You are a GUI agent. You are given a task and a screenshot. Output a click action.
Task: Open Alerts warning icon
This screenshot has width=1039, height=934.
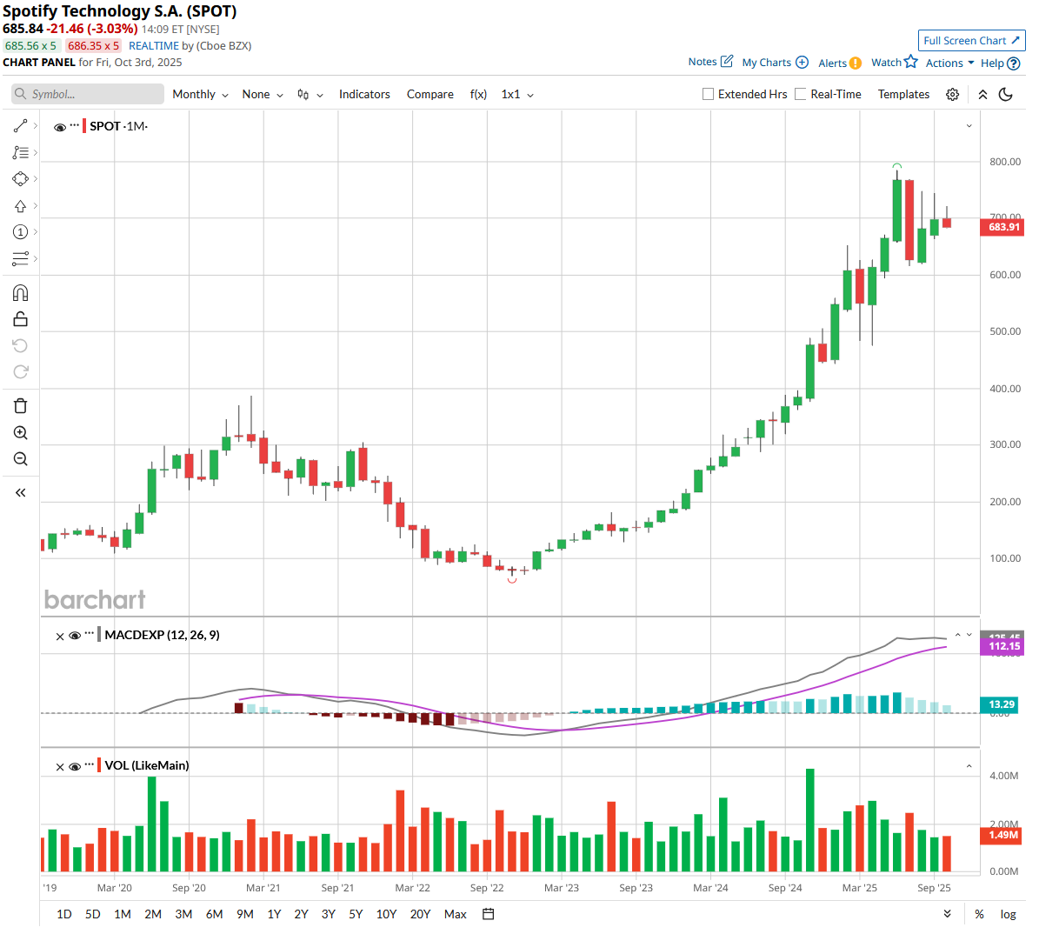(856, 63)
